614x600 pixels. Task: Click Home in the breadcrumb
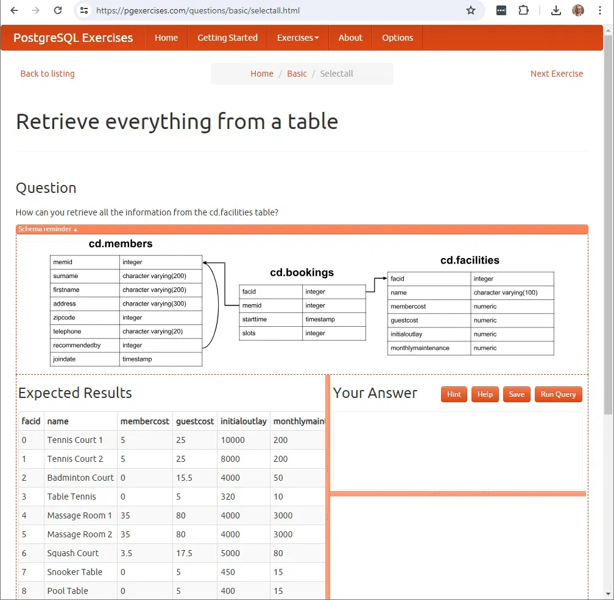click(262, 74)
